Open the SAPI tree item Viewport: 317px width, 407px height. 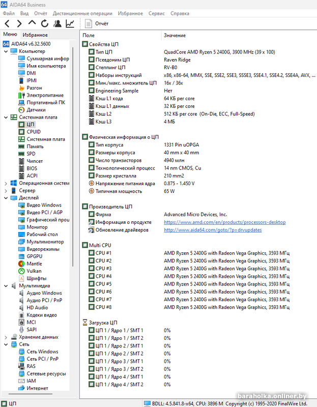(x=27, y=330)
